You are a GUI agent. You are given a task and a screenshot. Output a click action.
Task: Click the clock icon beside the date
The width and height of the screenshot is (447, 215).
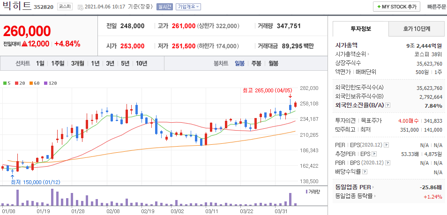[81, 7]
